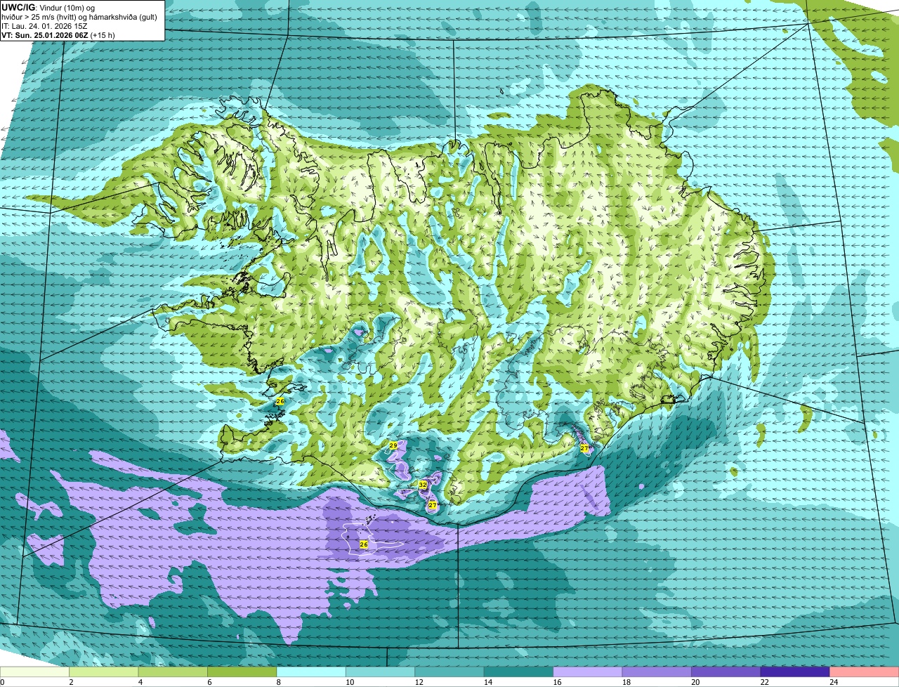Click the 22–24 m/s dark indigo legend swatch
The height and width of the screenshot is (687, 899).
(x=795, y=672)
